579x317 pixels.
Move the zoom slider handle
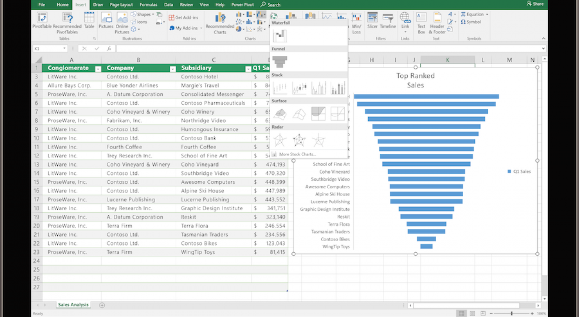512,313
